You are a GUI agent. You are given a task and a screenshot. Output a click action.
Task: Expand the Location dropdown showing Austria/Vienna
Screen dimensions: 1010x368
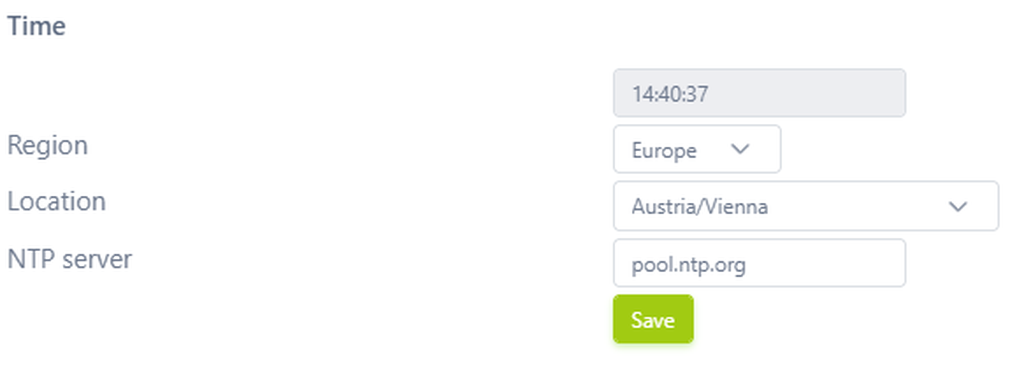(x=805, y=206)
